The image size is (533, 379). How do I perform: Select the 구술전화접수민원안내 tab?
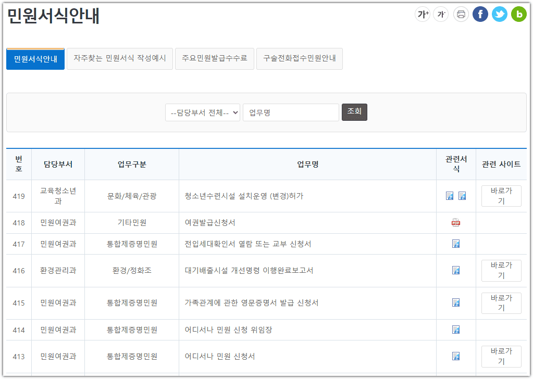coord(299,58)
